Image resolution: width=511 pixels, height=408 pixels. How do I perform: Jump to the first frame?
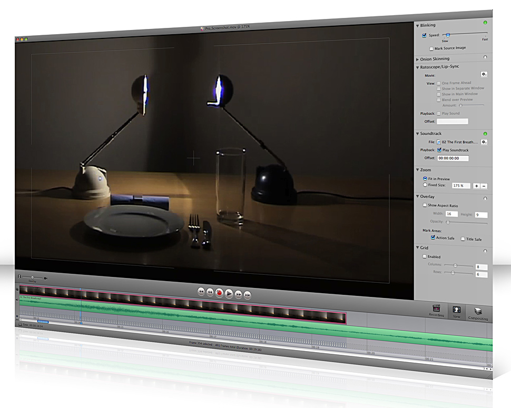[201, 292]
